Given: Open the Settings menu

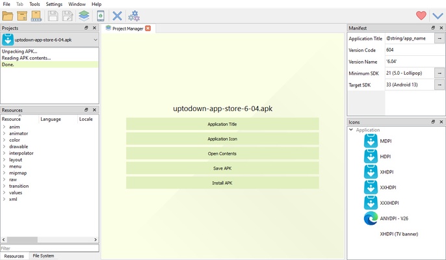Looking at the screenshot, I should (x=54, y=4).
